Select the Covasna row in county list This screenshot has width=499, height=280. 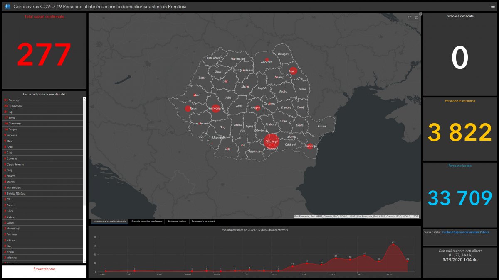(43, 158)
